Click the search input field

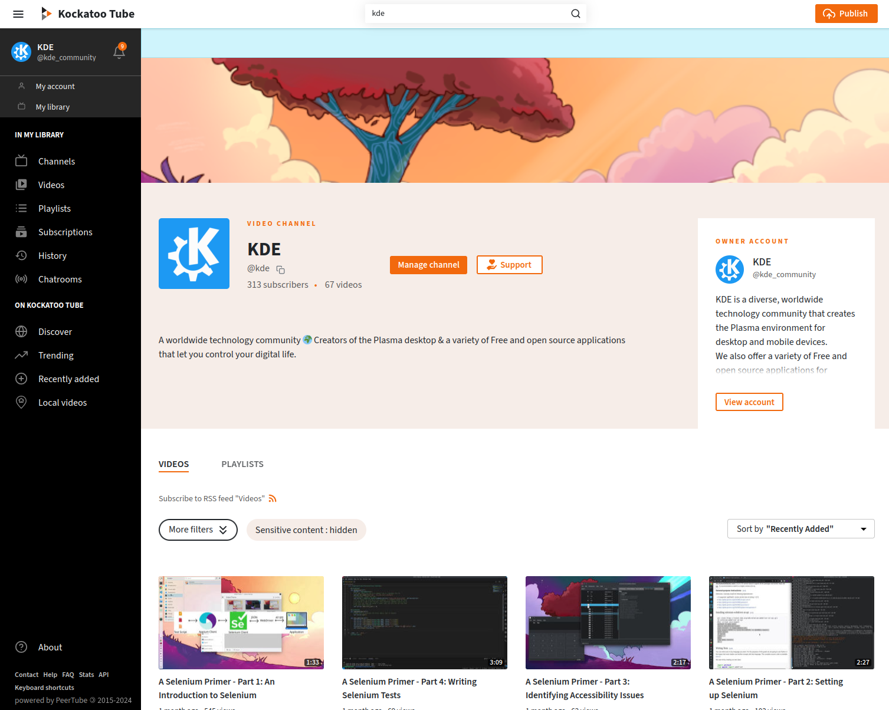pyautogui.click(x=467, y=14)
